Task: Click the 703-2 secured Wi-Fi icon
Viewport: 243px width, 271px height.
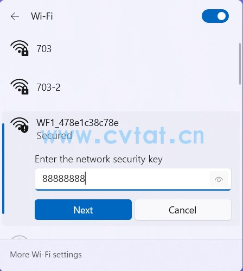Action: coord(20,87)
